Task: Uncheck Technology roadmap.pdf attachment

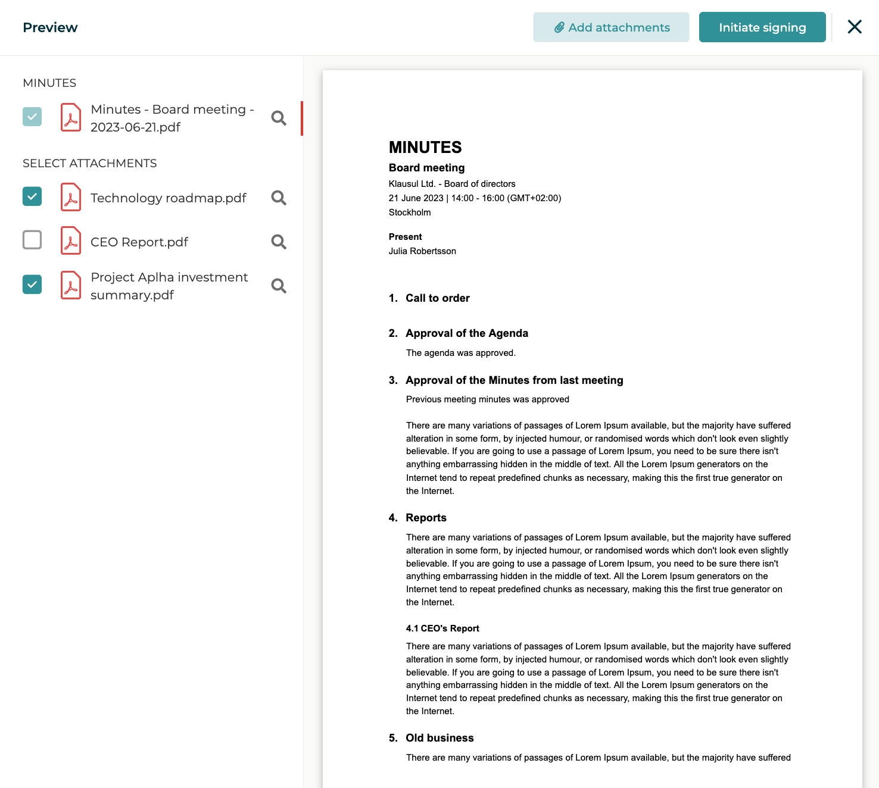Action: tap(32, 196)
